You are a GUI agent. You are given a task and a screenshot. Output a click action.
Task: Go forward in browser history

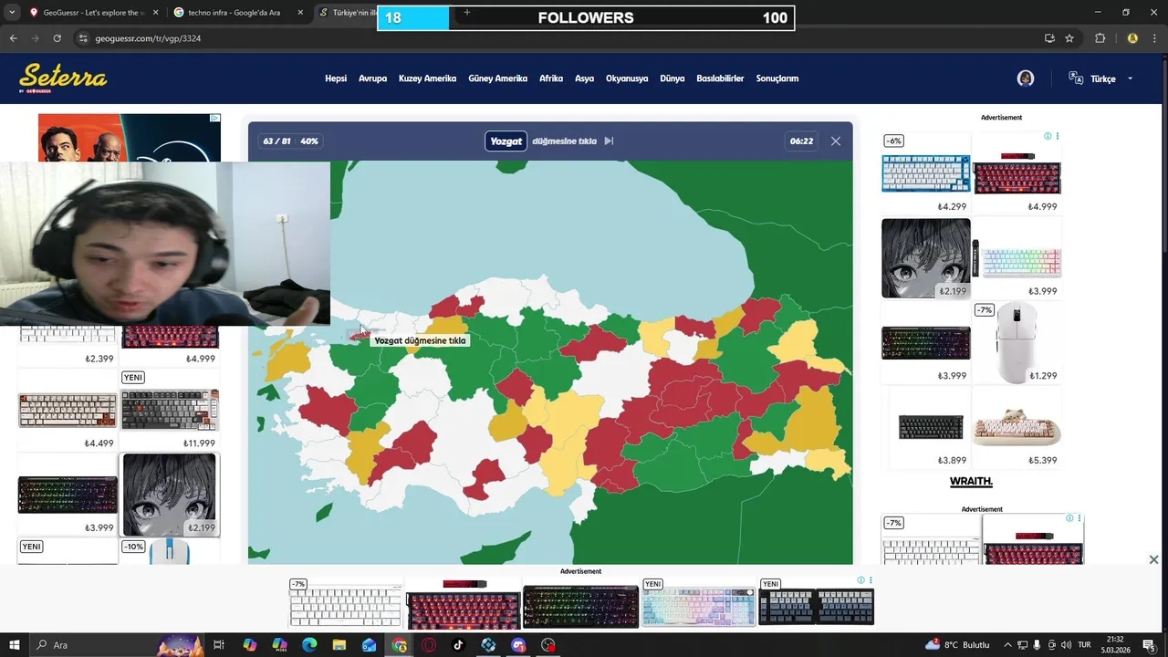(35, 38)
